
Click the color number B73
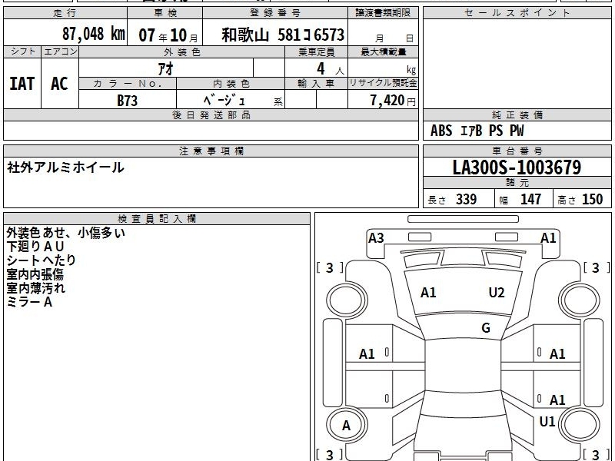click(x=128, y=101)
